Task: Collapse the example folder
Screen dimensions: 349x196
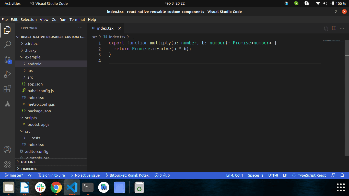Action: pyautogui.click(x=33, y=57)
